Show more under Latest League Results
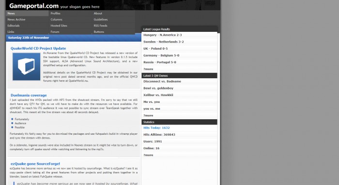The width and height of the screenshot is (339, 185). point(148,69)
